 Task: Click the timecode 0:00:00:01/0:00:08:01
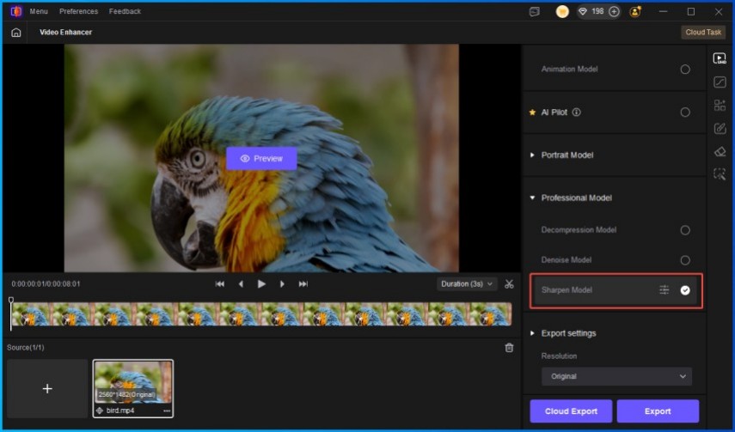(46, 284)
